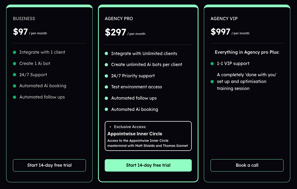Screen dimensions: 297x189
Task: Start the Agency Pro 14-day free trial
Action: pyautogui.click(x=148, y=165)
